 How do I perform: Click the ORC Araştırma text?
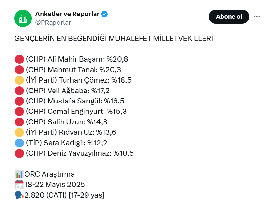click(50, 174)
